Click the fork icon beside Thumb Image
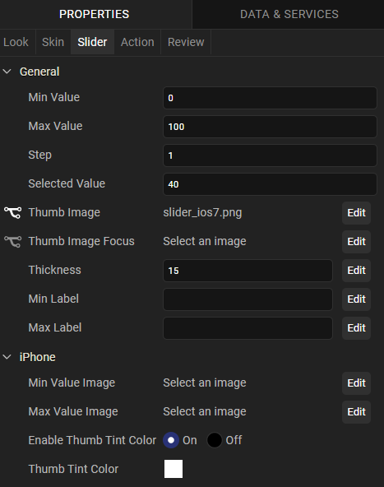384x487 pixels. (x=12, y=213)
